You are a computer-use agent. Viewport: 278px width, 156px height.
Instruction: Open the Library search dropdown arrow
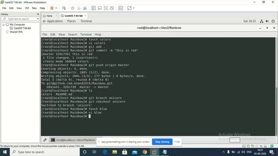[38, 19]
